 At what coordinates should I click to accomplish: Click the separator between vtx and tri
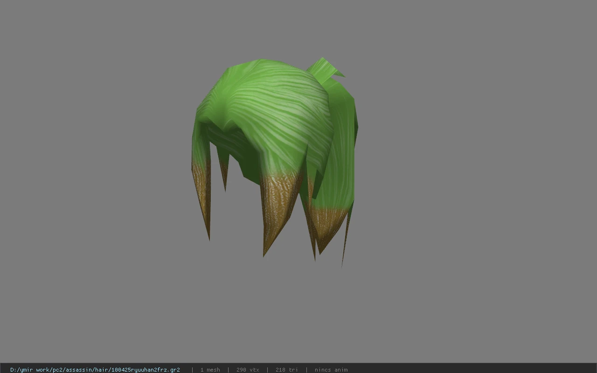[x=267, y=370]
